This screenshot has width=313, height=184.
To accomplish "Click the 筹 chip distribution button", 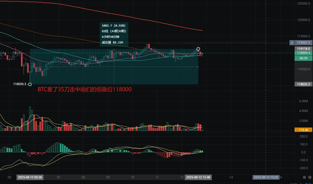I will 304,177.
